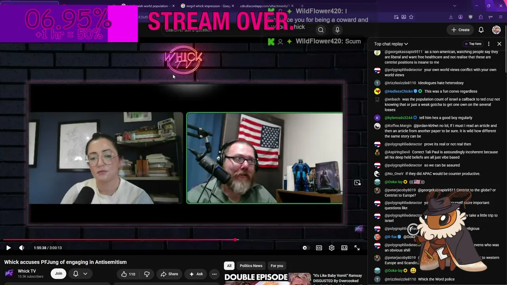
Task: Open the browser extensions puzzle icon
Action: [x=480, y=17]
